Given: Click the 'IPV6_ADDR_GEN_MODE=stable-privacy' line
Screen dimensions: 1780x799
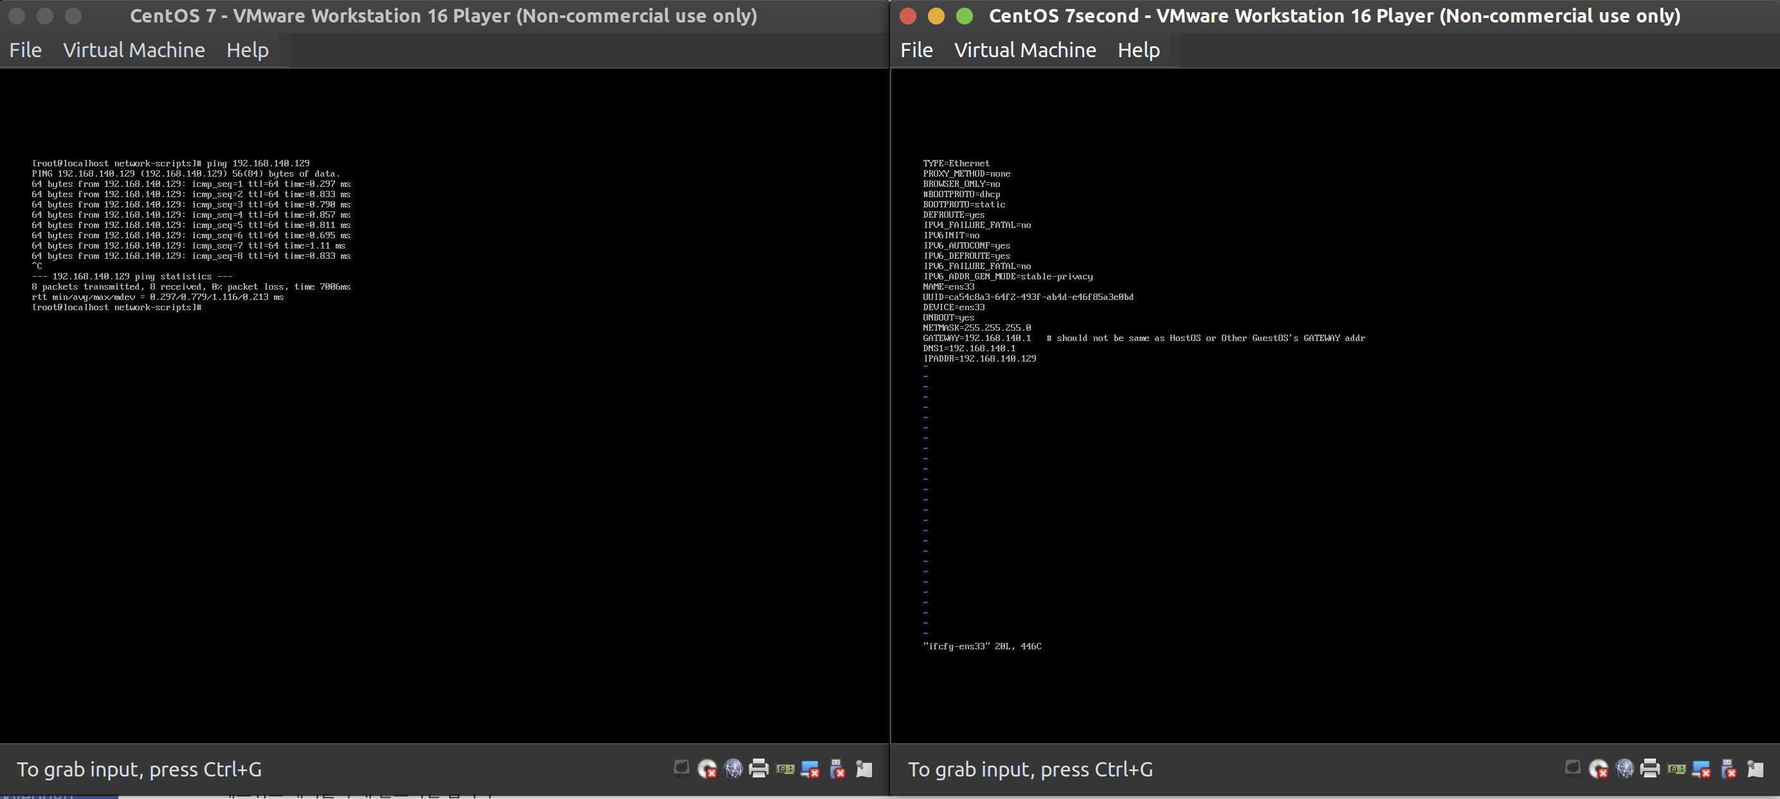Looking at the screenshot, I should click(1008, 277).
